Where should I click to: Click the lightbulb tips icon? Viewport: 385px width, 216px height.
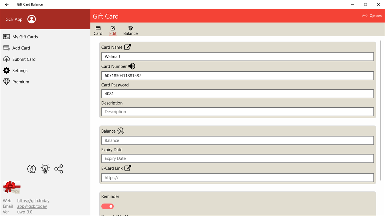[45, 169]
